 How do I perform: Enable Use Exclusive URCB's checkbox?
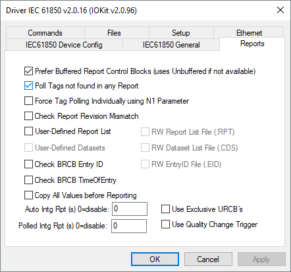[x=165, y=209]
